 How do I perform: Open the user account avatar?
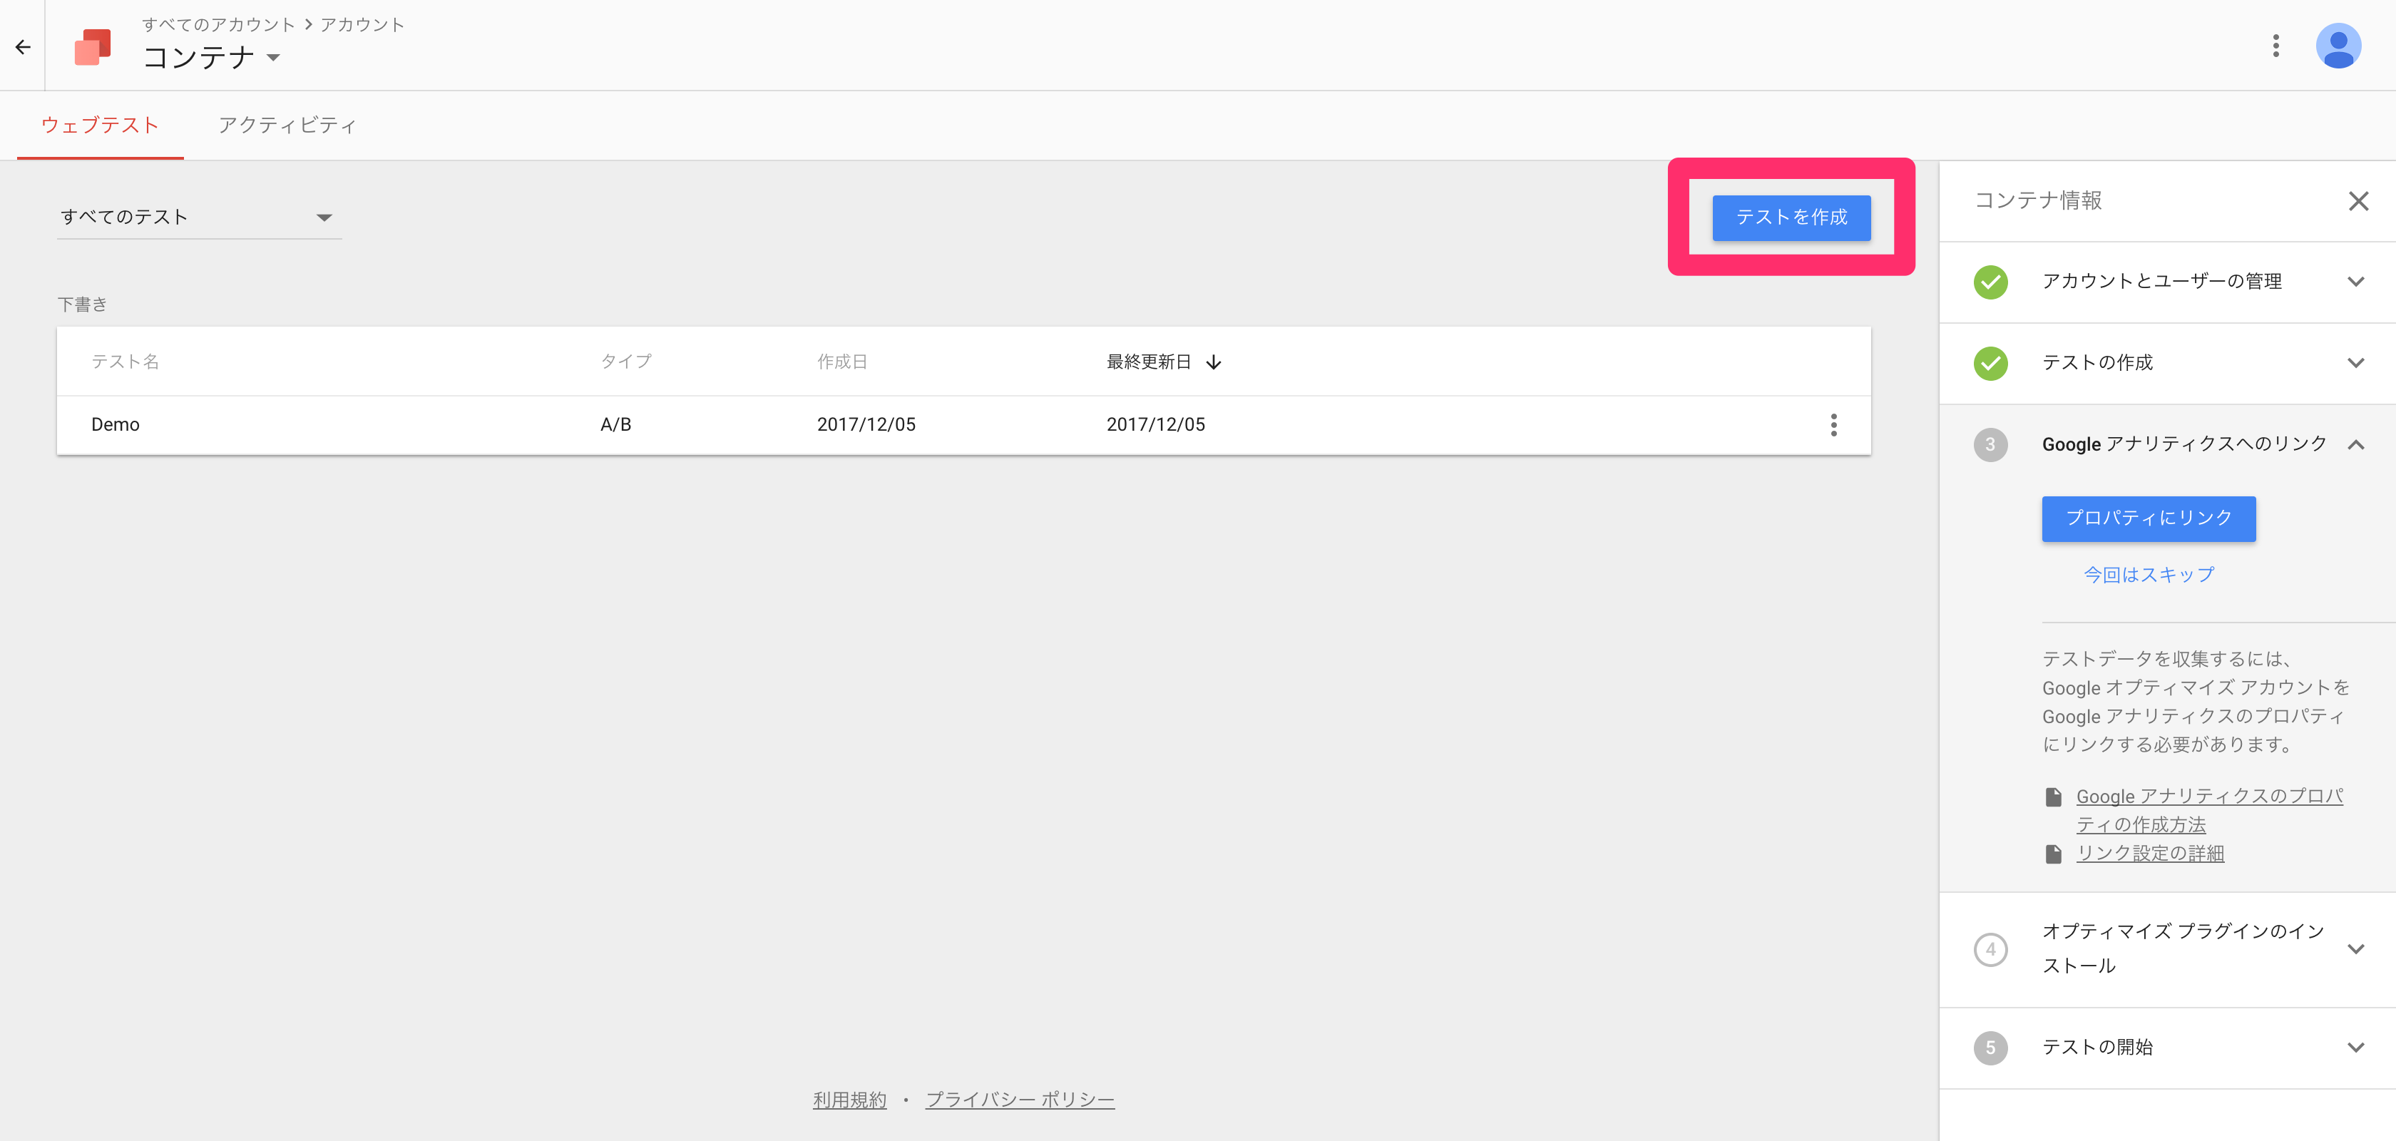(2338, 46)
